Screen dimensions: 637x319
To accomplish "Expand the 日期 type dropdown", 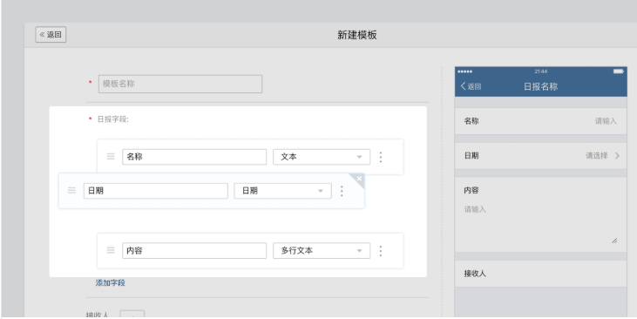I will (x=282, y=191).
